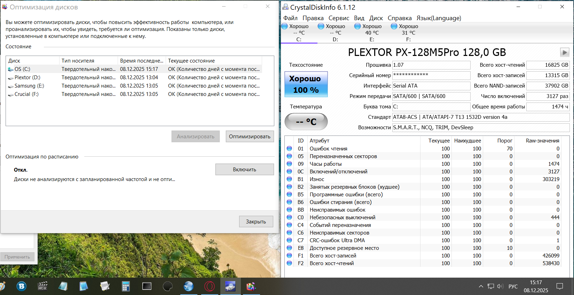The height and width of the screenshot is (295, 574).
Task: Select the OS (C:) disk row
Action: 134,69
